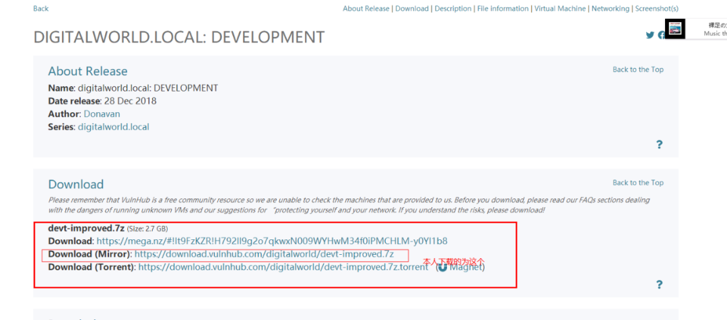Open help icon in About Release section
This screenshot has width=727, height=320.
(x=659, y=145)
